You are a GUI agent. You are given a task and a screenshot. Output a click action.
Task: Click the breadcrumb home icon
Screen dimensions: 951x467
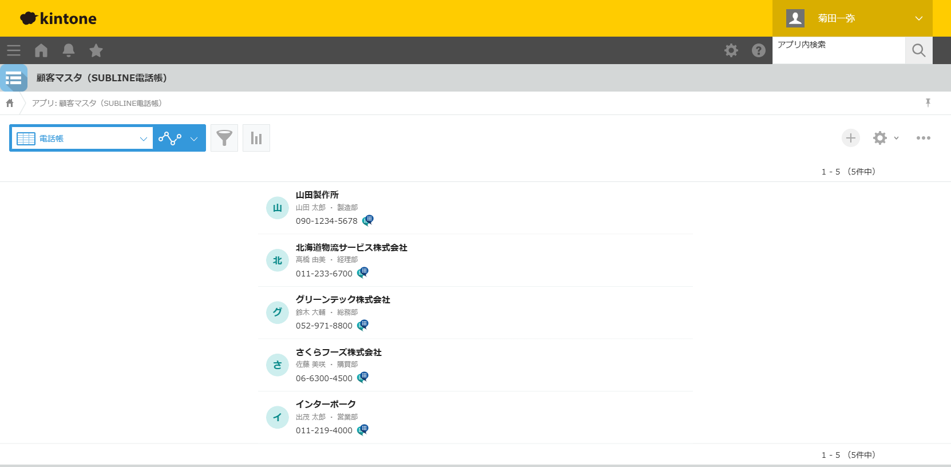[x=10, y=103]
